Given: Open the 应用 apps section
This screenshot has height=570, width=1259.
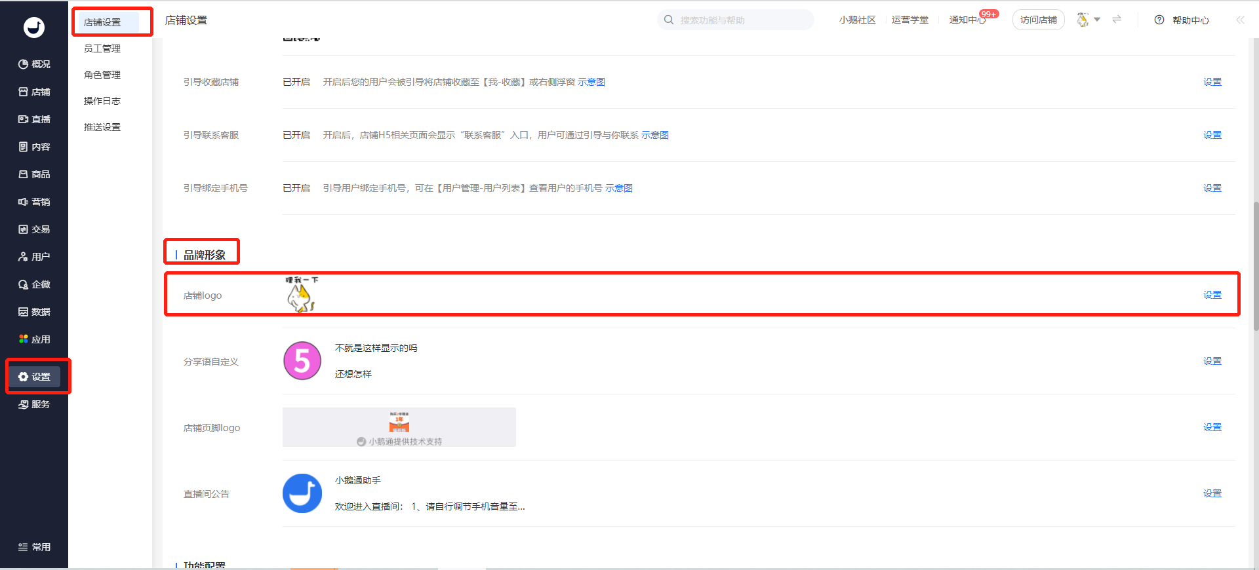Looking at the screenshot, I should coord(34,339).
